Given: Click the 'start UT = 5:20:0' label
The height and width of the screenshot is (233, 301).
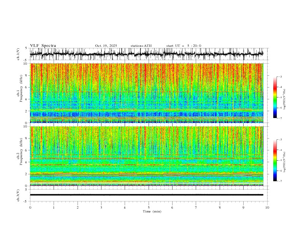Looking at the screenshot, I should (x=184, y=46).
